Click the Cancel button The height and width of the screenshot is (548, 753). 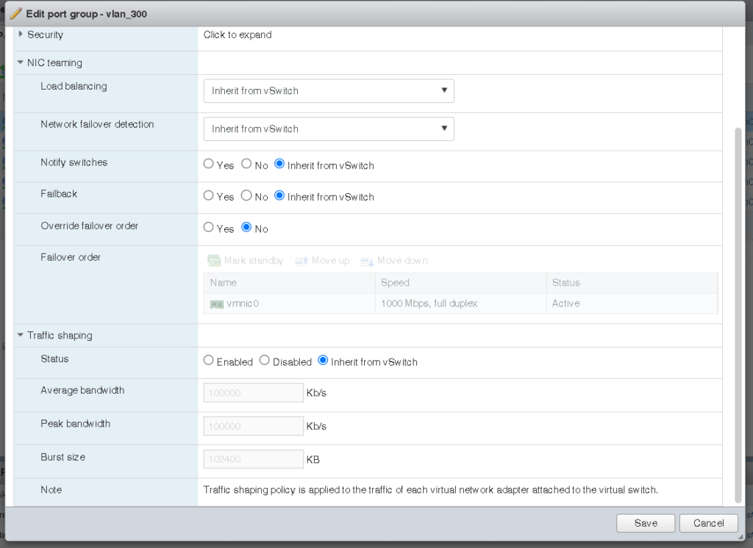click(708, 523)
